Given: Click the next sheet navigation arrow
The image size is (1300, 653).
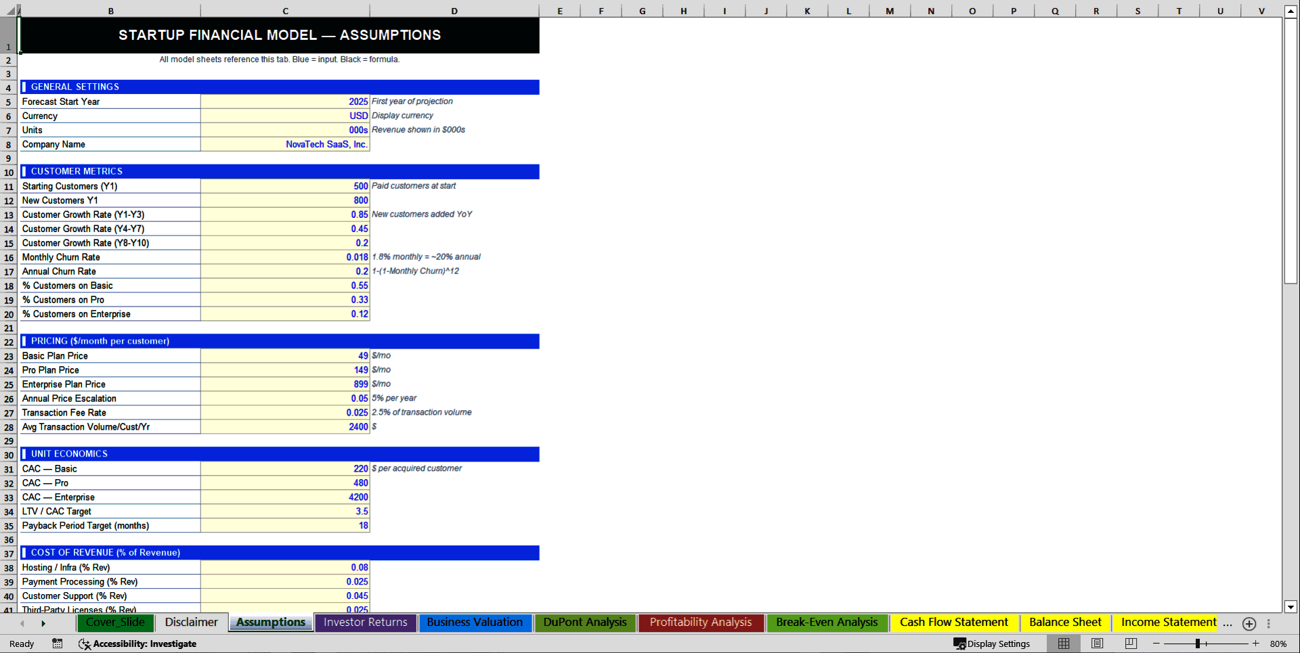Looking at the screenshot, I should coord(43,623).
